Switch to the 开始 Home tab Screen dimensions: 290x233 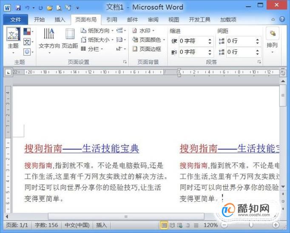(x=39, y=20)
